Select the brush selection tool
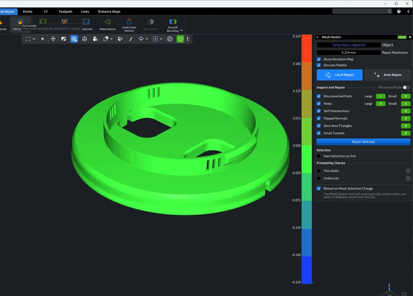Image resolution: width=413 pixels, height=296 pixels. click(131, 39)
